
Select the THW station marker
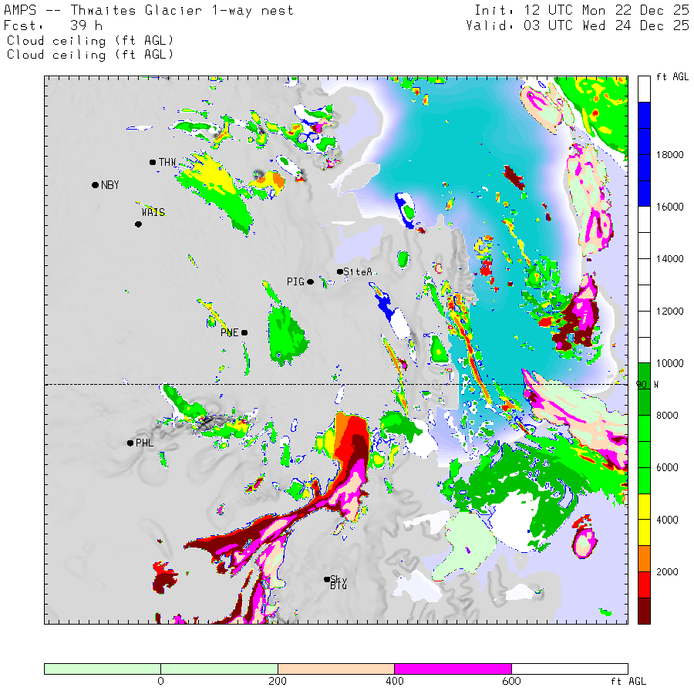(153, 162)
